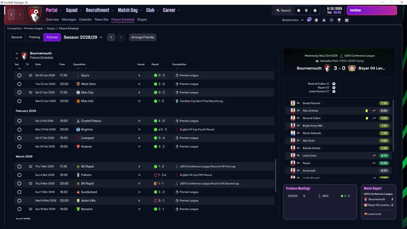This screenshot has height=229, width=407.
Task: Select the Crystal Palace fixture radio button
Action: click(x=19, y=121)
